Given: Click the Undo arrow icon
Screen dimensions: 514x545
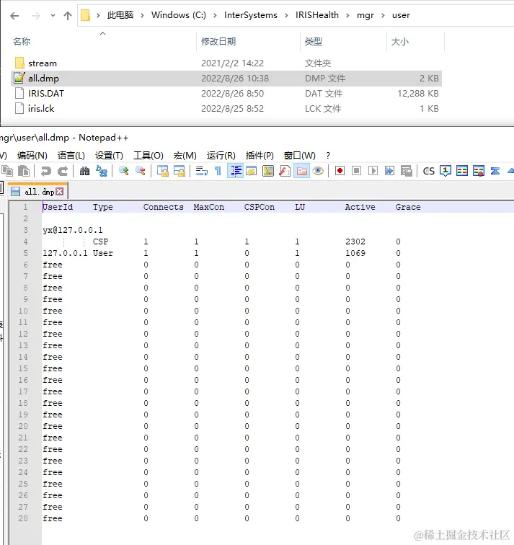Looking at the screenshot, I should coord(46,171).
